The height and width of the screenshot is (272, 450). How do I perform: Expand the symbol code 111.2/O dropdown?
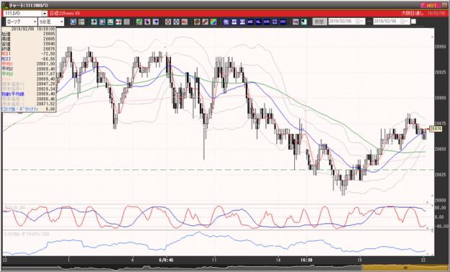(x=45, y=14)
